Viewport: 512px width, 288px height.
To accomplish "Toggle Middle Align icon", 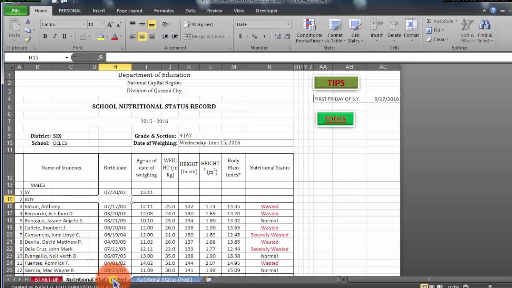I will [142, 24].
